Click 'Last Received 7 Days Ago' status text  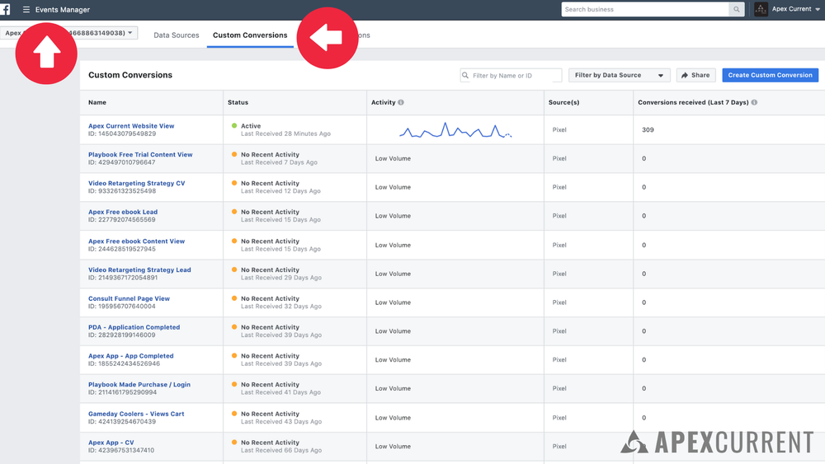(x=279, y=162)
